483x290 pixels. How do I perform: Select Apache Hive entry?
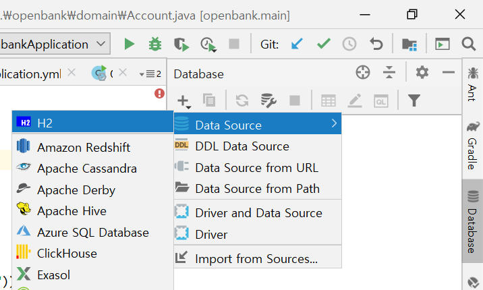pyautogui.click(x=92, y=211)
